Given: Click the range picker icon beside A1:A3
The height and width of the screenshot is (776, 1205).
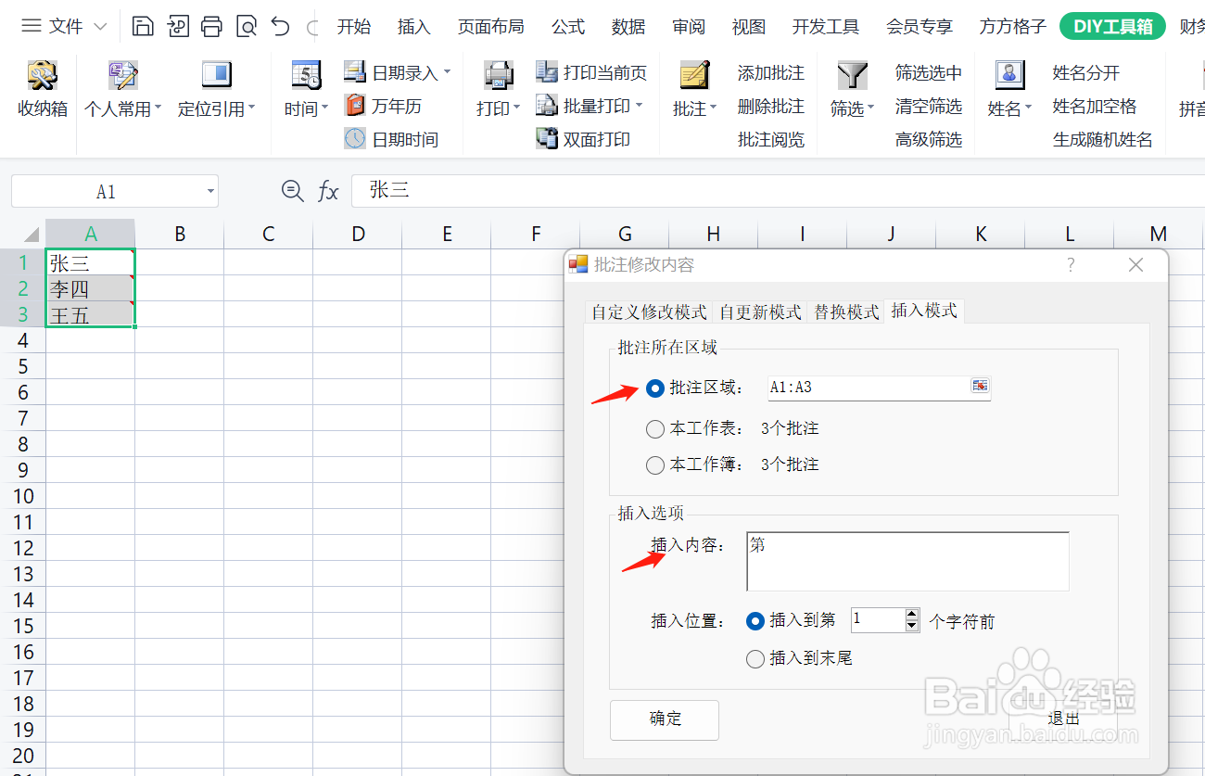Looking at the screenshot, I should coord(980,387).
